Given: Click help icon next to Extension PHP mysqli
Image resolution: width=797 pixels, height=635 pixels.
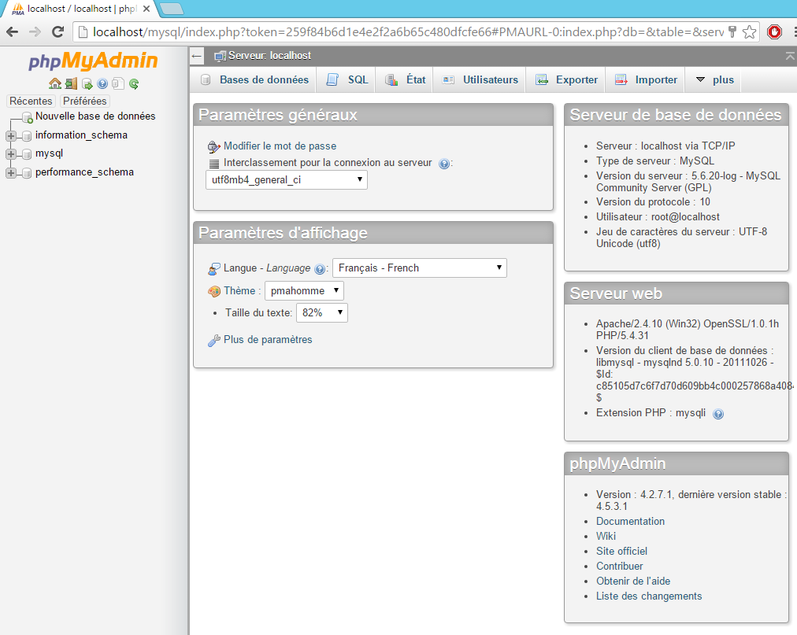Looking at the screenshot, I should [x=717, y=414].
